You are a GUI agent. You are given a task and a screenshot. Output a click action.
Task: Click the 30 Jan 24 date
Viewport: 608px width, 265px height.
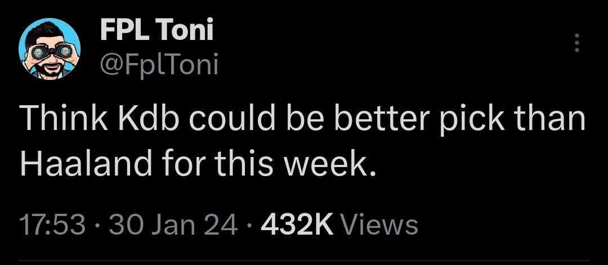click(x=173, y=225)
